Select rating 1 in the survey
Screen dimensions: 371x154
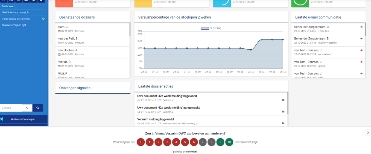150,142
